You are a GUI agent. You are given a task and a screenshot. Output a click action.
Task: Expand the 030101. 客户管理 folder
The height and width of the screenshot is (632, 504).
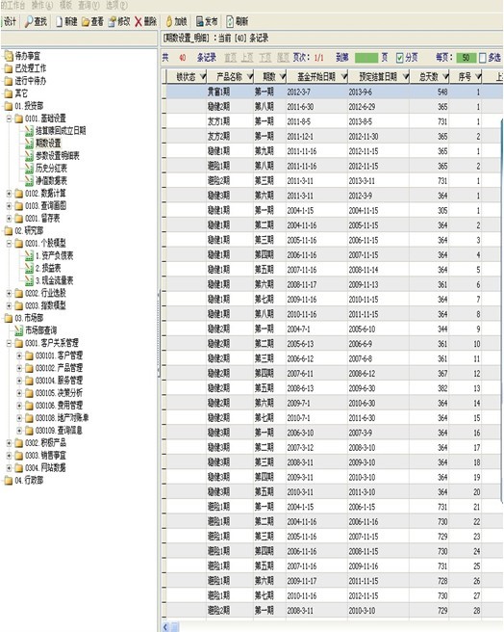coord(19,355)
